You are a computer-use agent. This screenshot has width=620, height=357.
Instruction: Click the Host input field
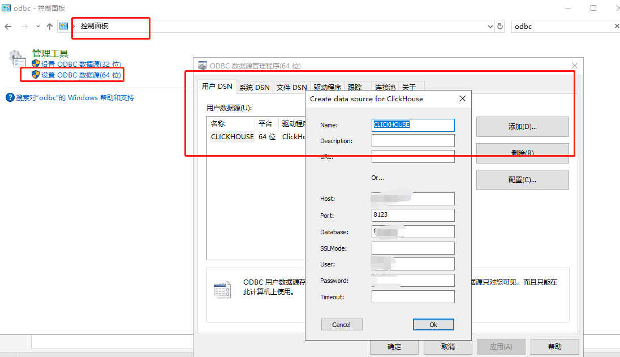(x=413, y=199)
